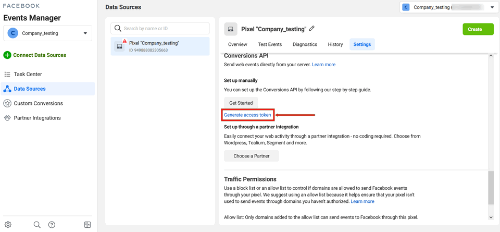Image resolution: width=500 pixels, height=232 pixels.
Task: Open the Diagnostics tab
Action: [305, 44]
